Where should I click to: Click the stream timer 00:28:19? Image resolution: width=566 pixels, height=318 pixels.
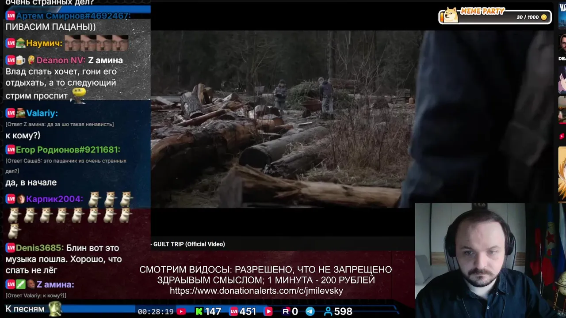click(x=156, y=312)
